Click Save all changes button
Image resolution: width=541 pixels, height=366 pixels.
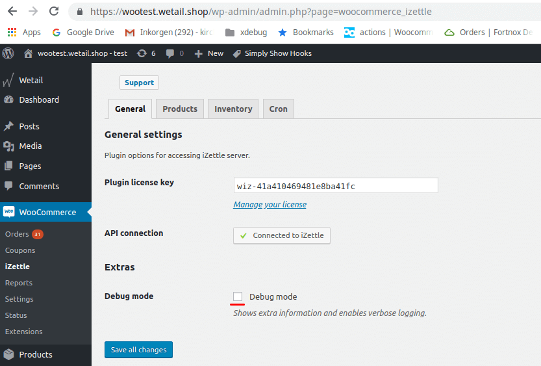click(x=138, y=350)
